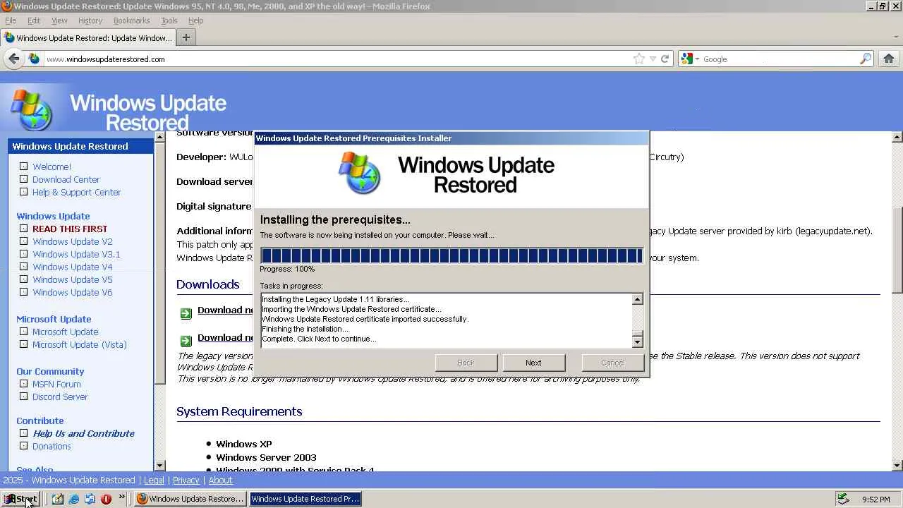This screenshot has width=903, height=508.
Task: Open the Edit menu
Action: [x=34, y=20]
